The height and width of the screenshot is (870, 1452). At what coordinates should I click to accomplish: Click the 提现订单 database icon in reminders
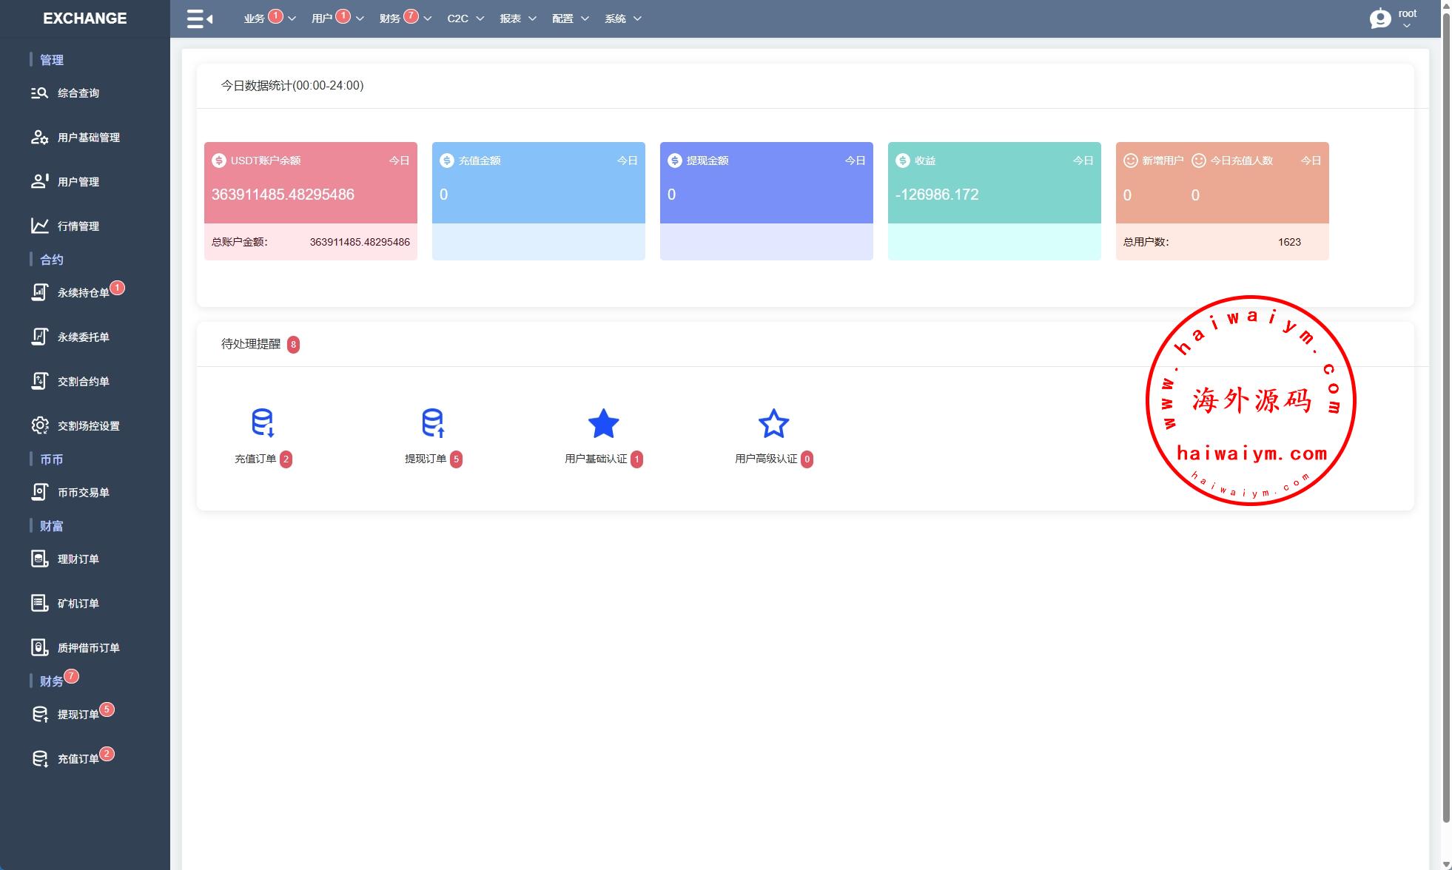[x=433, y=422]
